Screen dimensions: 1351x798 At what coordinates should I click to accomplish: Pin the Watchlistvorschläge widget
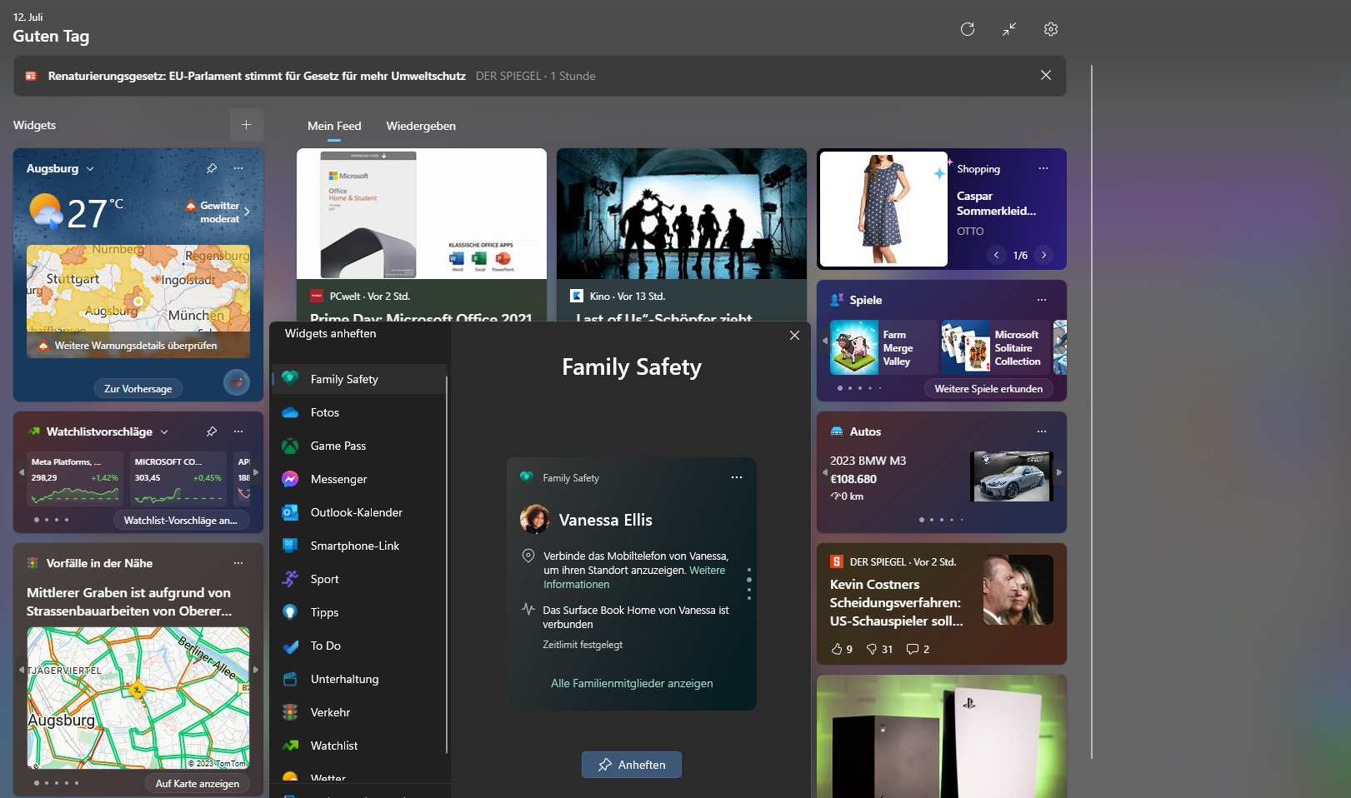pos(212,431)
